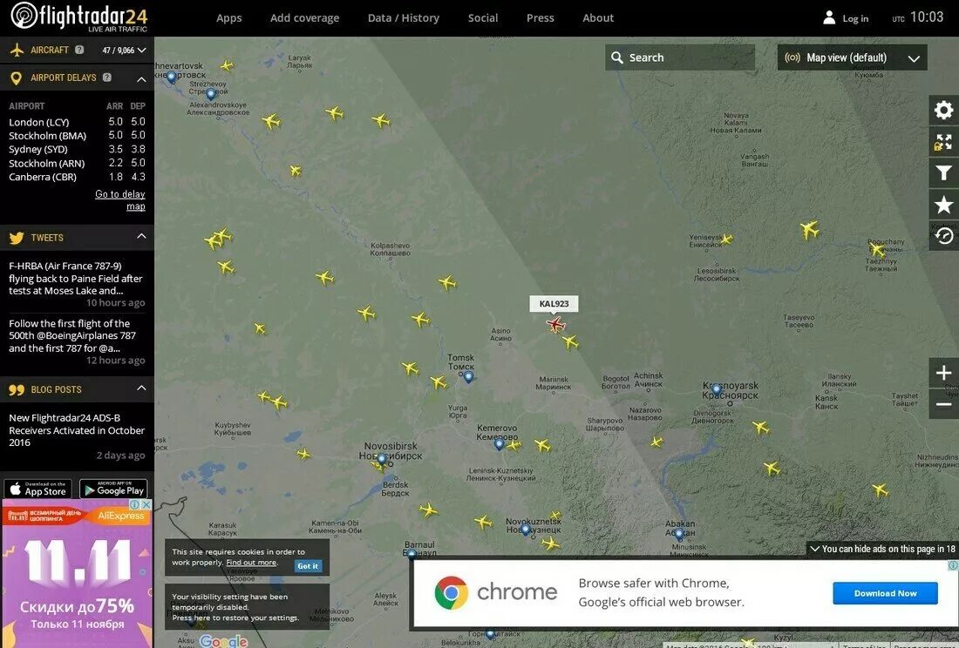Collapse the BLOG POSTS panel
The image size is (959, 648).
141,388
